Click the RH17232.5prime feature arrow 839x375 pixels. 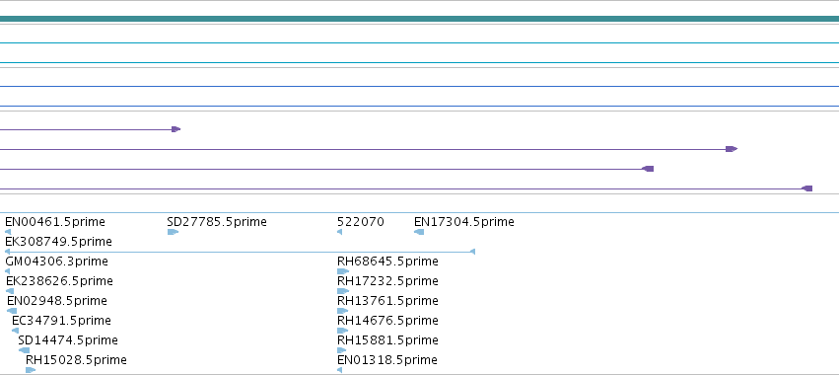coord(343,291)
